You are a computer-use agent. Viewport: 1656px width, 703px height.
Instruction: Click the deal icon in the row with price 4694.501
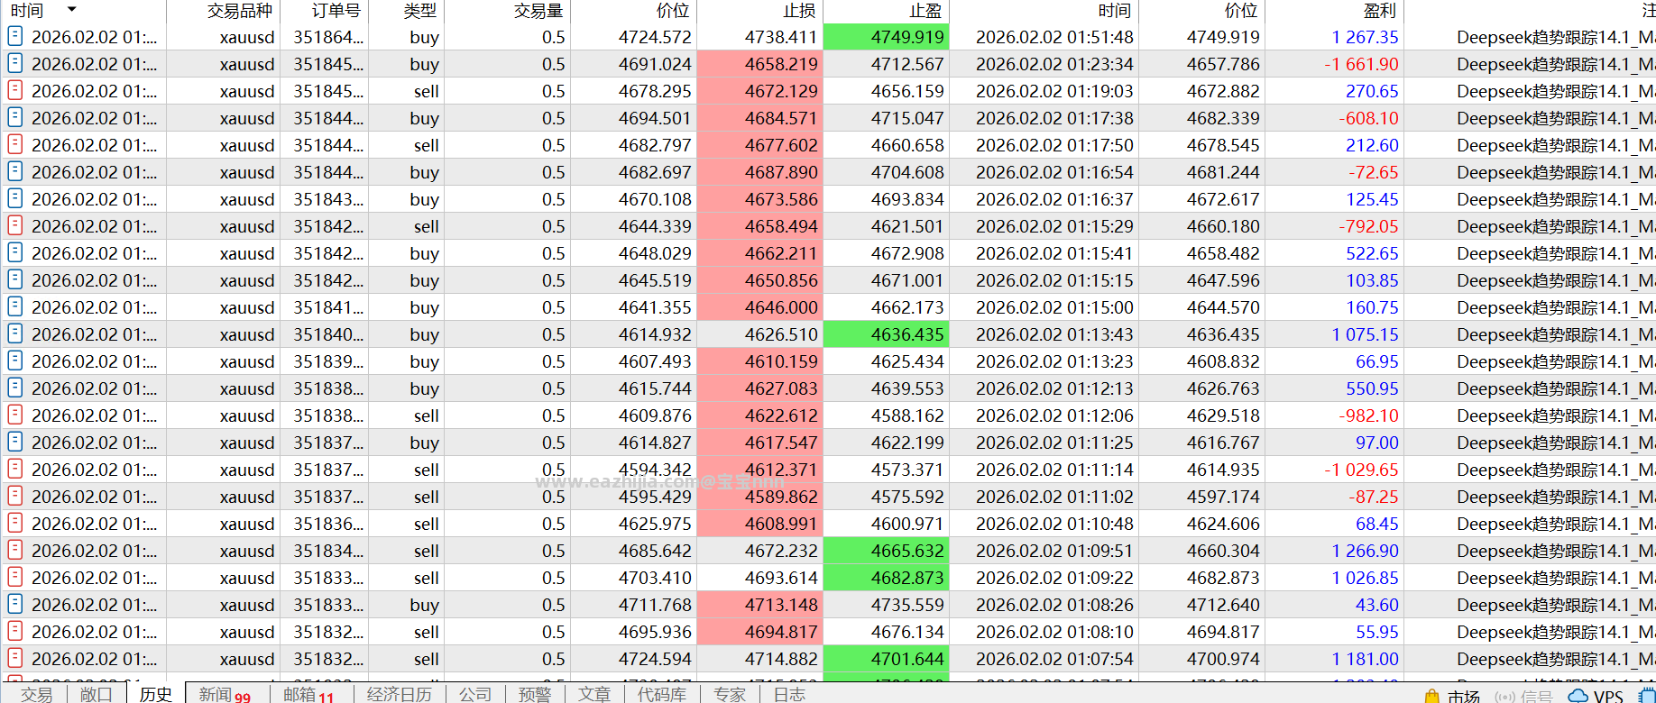tap(14, 117)
